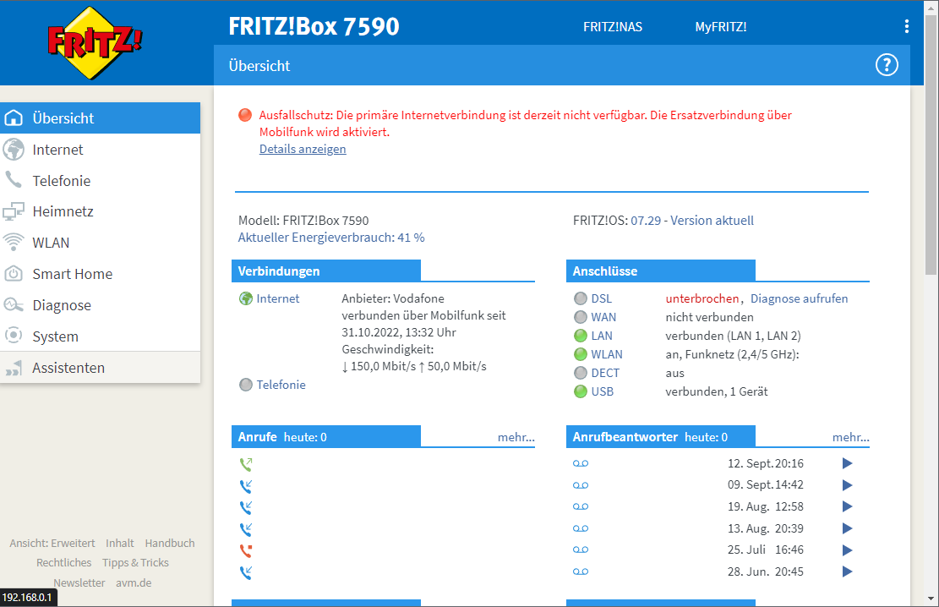Open the Handbuch footer link
The height and width of the screenshot is (607, 939).
click(170, 543)
